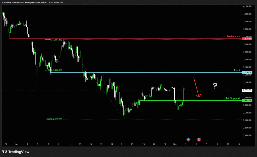Click the ICmarkets TradingView.com header text
The width and height of the screenshot is (257, 157).
[x=32, y=2]
